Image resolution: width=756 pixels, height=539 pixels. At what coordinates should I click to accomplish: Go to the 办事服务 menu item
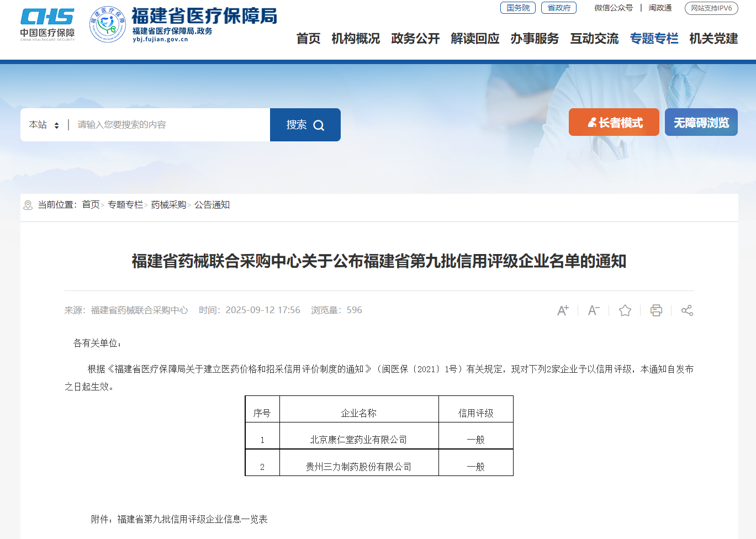[535, 39]
